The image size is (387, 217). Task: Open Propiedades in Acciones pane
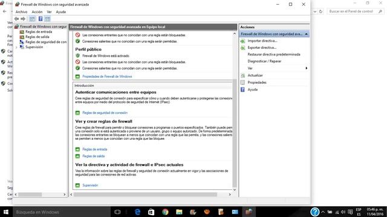(x=257, y=83)
